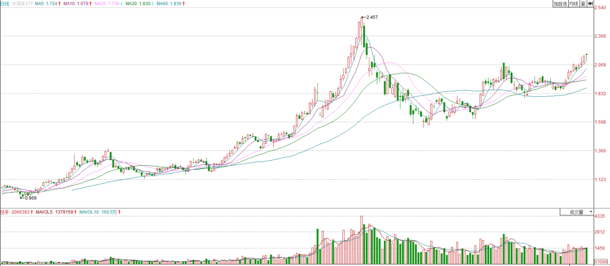The width and height of the screenshot is (610, 266).
Task: Click the 半导体ETF name label
Action: tap(22, 3)
